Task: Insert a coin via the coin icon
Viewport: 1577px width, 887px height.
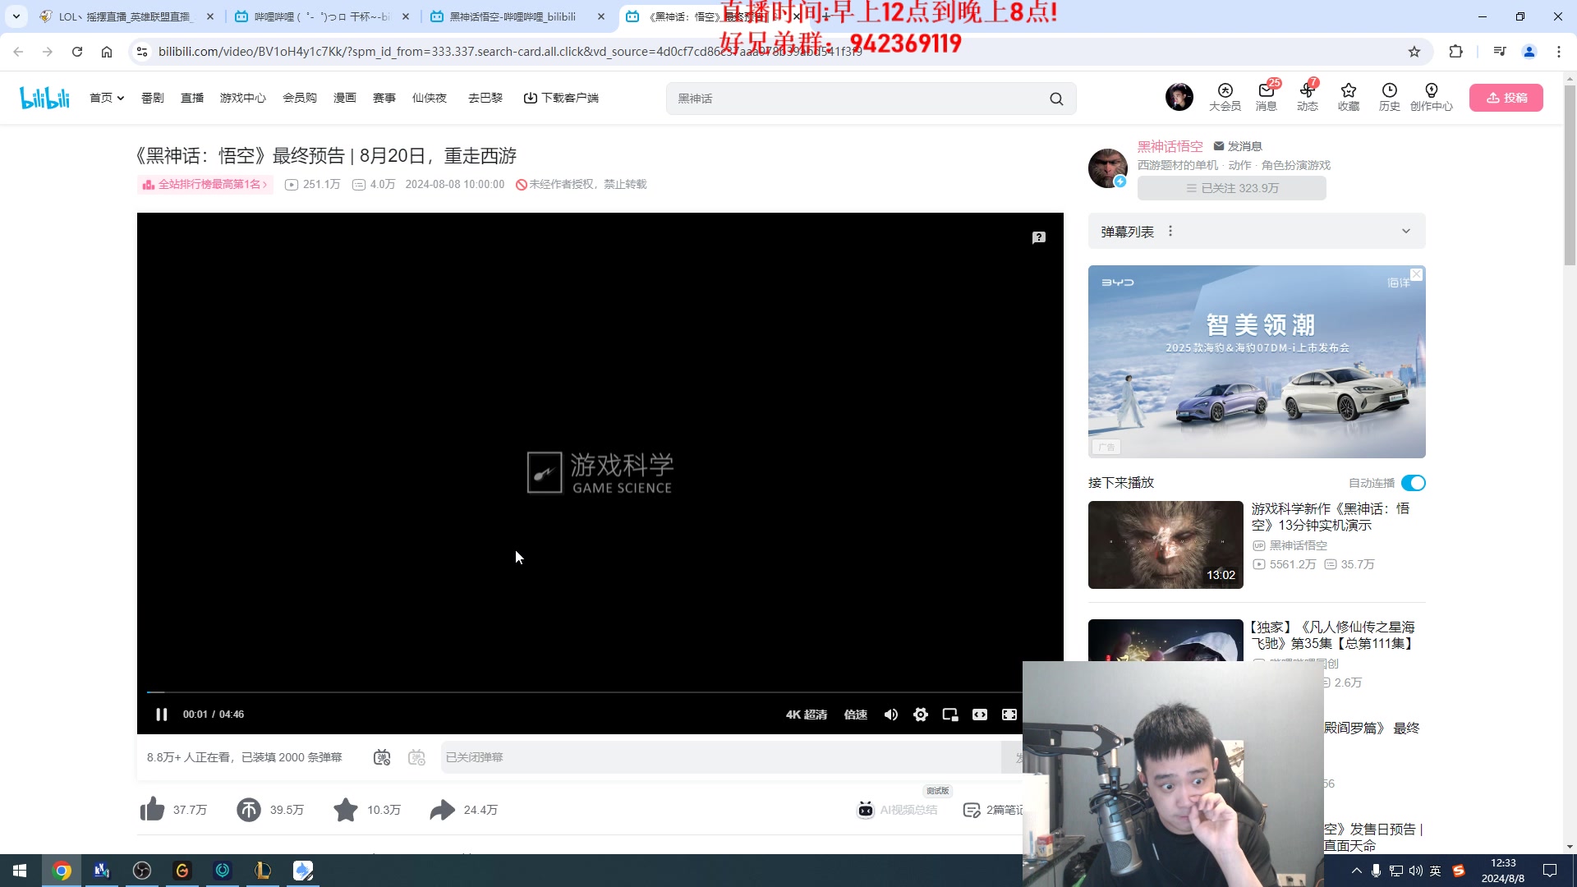Action: 249,809
